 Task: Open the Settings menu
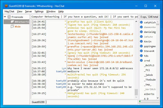pyautogui.click(x=39, y=12)
